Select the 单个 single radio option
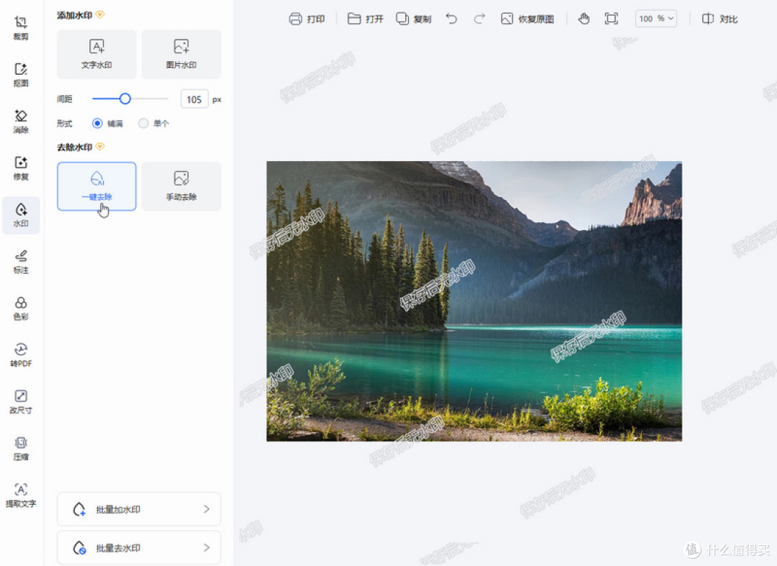777x566 pixels. pyautogui.click(x=143, y=123)
